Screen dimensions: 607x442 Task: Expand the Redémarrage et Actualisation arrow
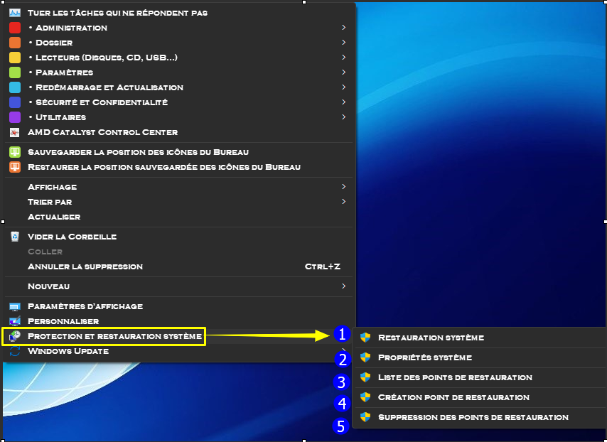coord(344,87)
